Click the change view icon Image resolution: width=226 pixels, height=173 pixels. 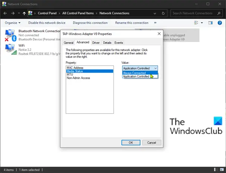tap(196, 23)
